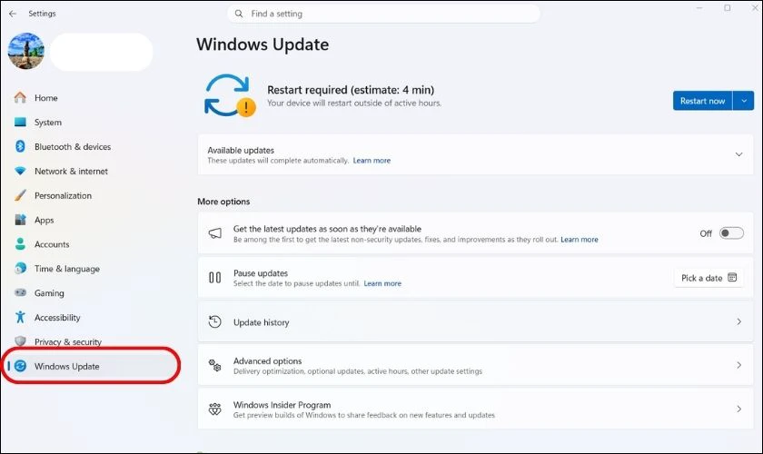Viewport: 763px width, 454px height.
Task: Click the user profile picture
Action: point(25,51)
